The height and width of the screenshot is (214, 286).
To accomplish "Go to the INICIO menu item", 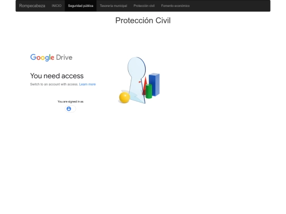I will point(57,6).
